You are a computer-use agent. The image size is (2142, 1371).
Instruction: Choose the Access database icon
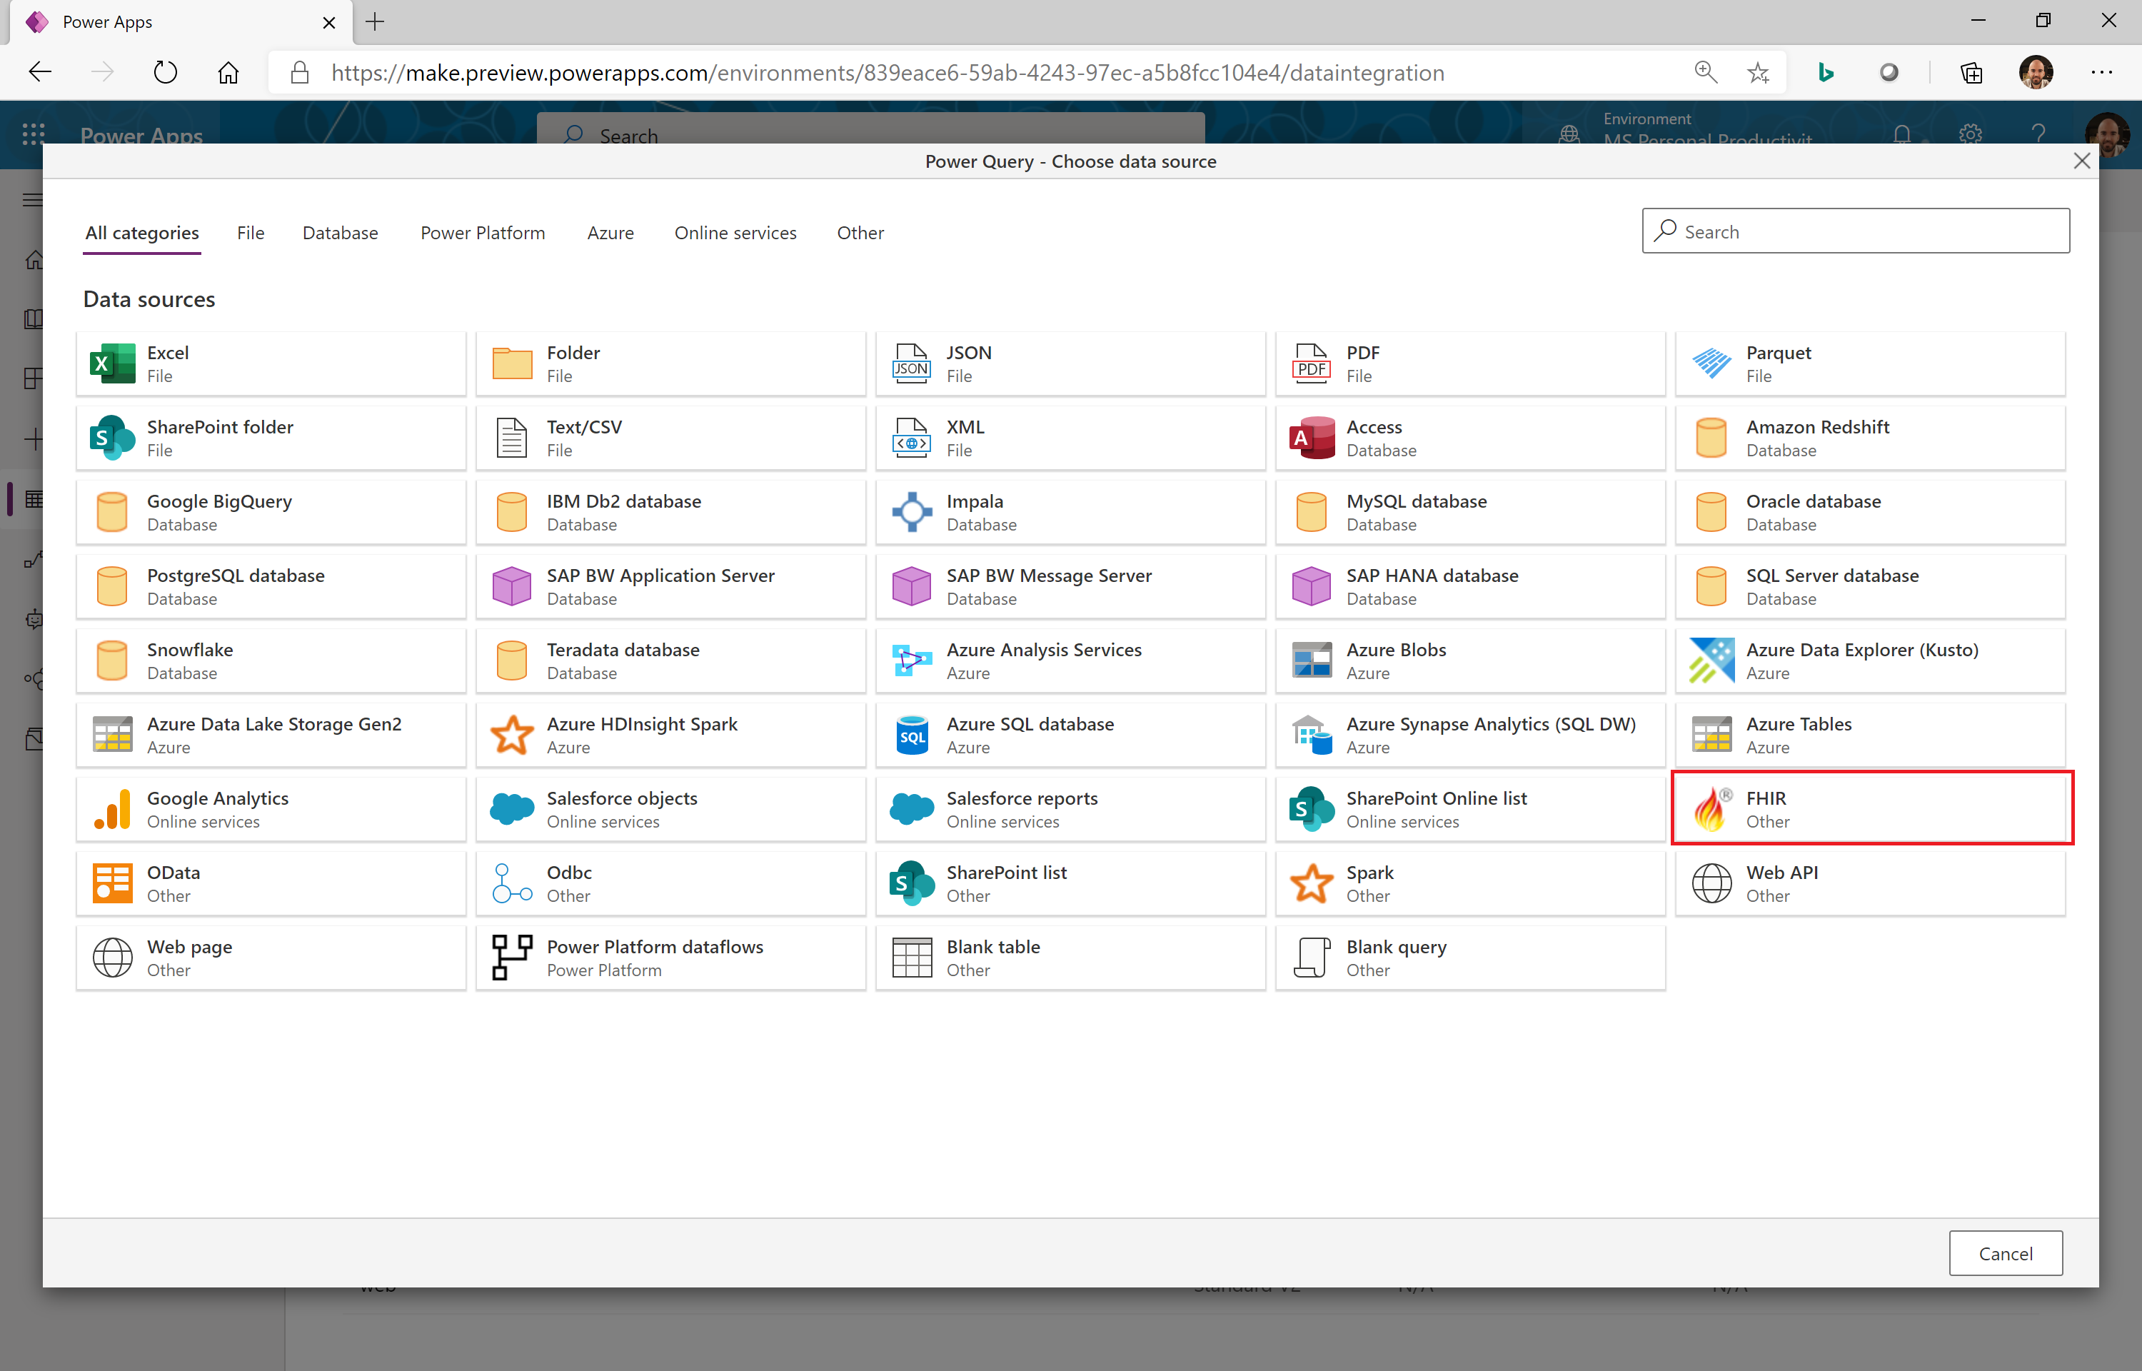point(1311,438)
